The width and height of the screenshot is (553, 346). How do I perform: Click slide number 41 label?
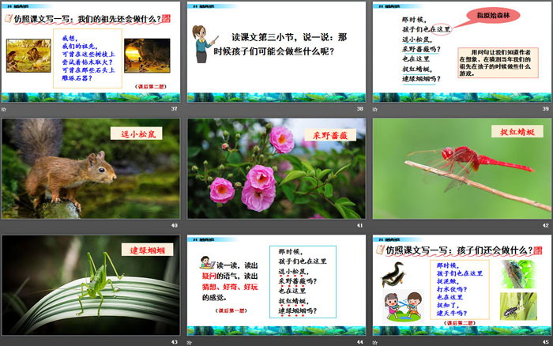coord(359,225)
